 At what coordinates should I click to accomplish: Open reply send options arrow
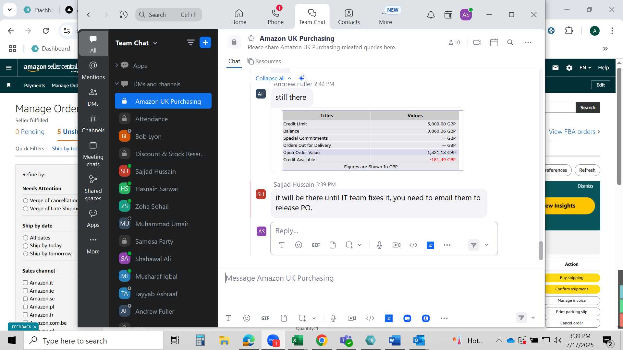[x=487, y=245]
